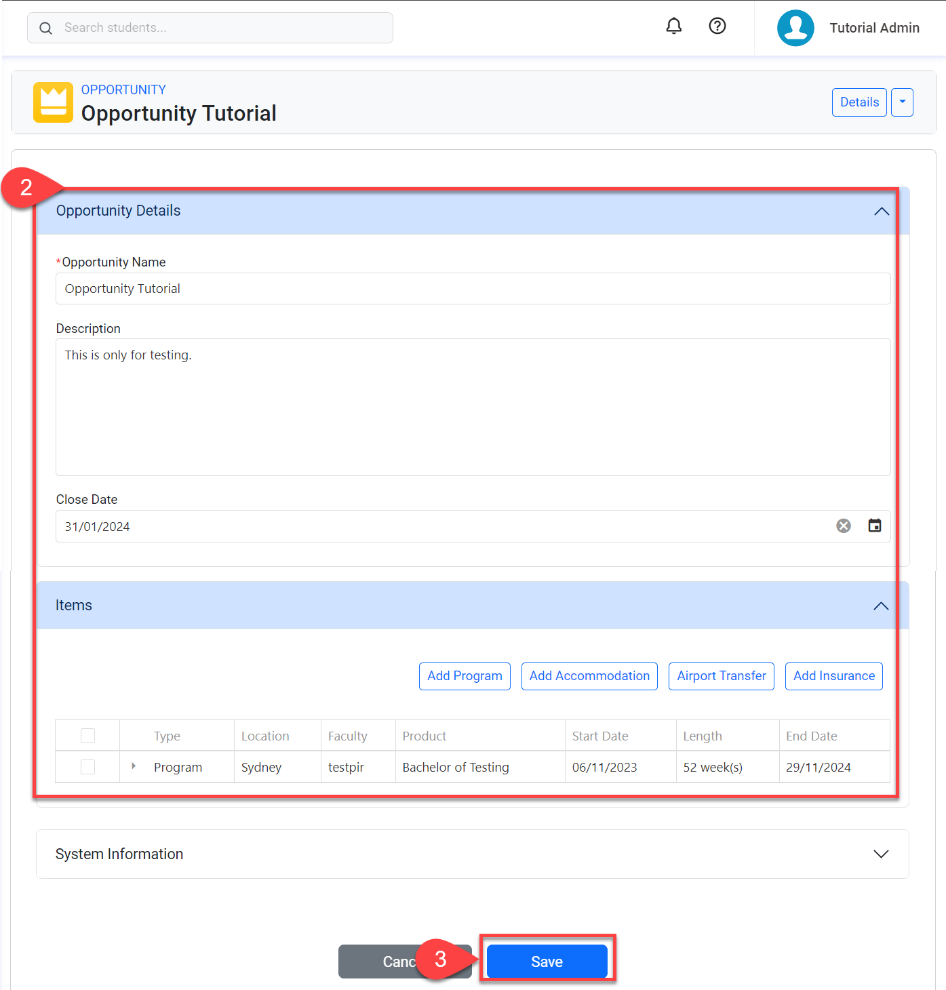The image size is (946, 990).
Task: Click the Tutorial Admin user avatar
Action: [x=795, y=28]
